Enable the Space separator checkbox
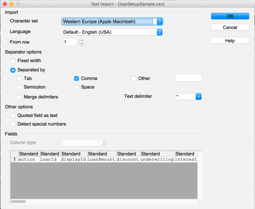The width and height of the screenshot is (255, 209). pos(76,87)
